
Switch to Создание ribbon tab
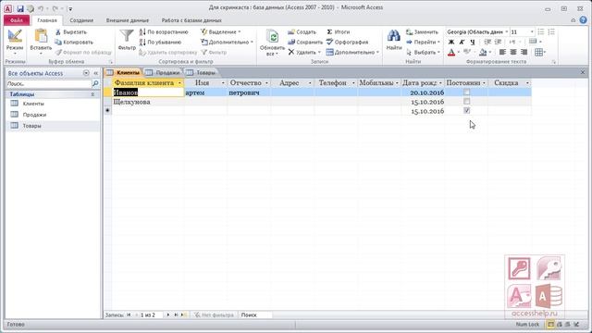pos(81,20)
